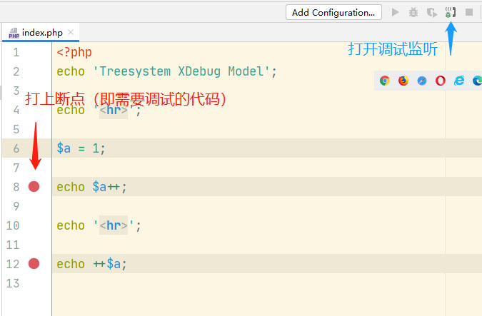Click line number 6 in gutter
The height and width of the screenshot is (316, 482).
(x=16, y=148)
